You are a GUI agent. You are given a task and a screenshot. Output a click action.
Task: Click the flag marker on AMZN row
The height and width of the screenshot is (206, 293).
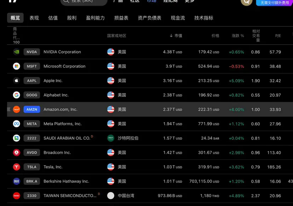click(x=8, y=109)
